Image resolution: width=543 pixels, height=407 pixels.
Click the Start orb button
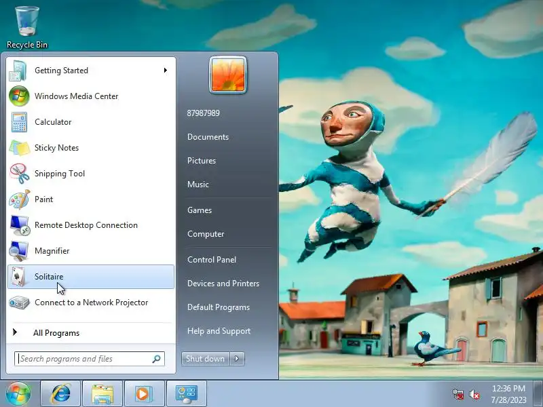[x=18, y=393]
